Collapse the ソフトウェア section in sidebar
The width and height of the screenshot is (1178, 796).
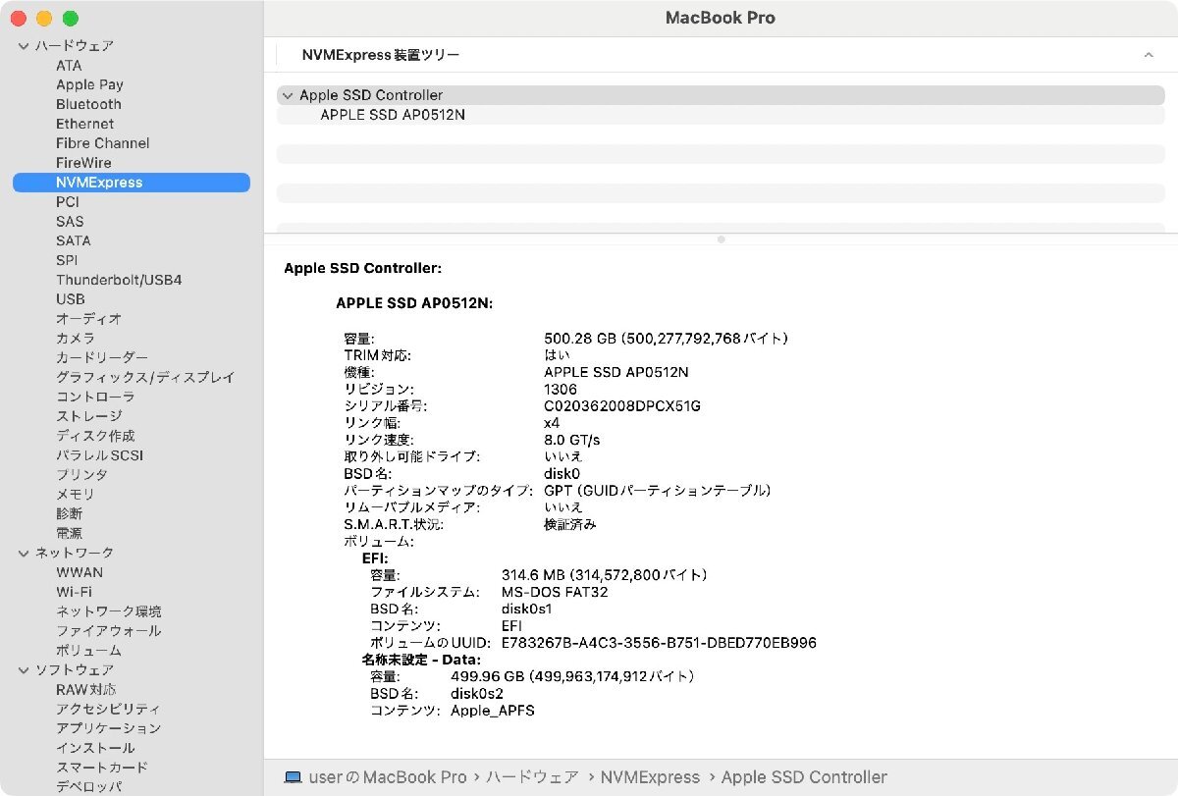click(x=24, y=669)
